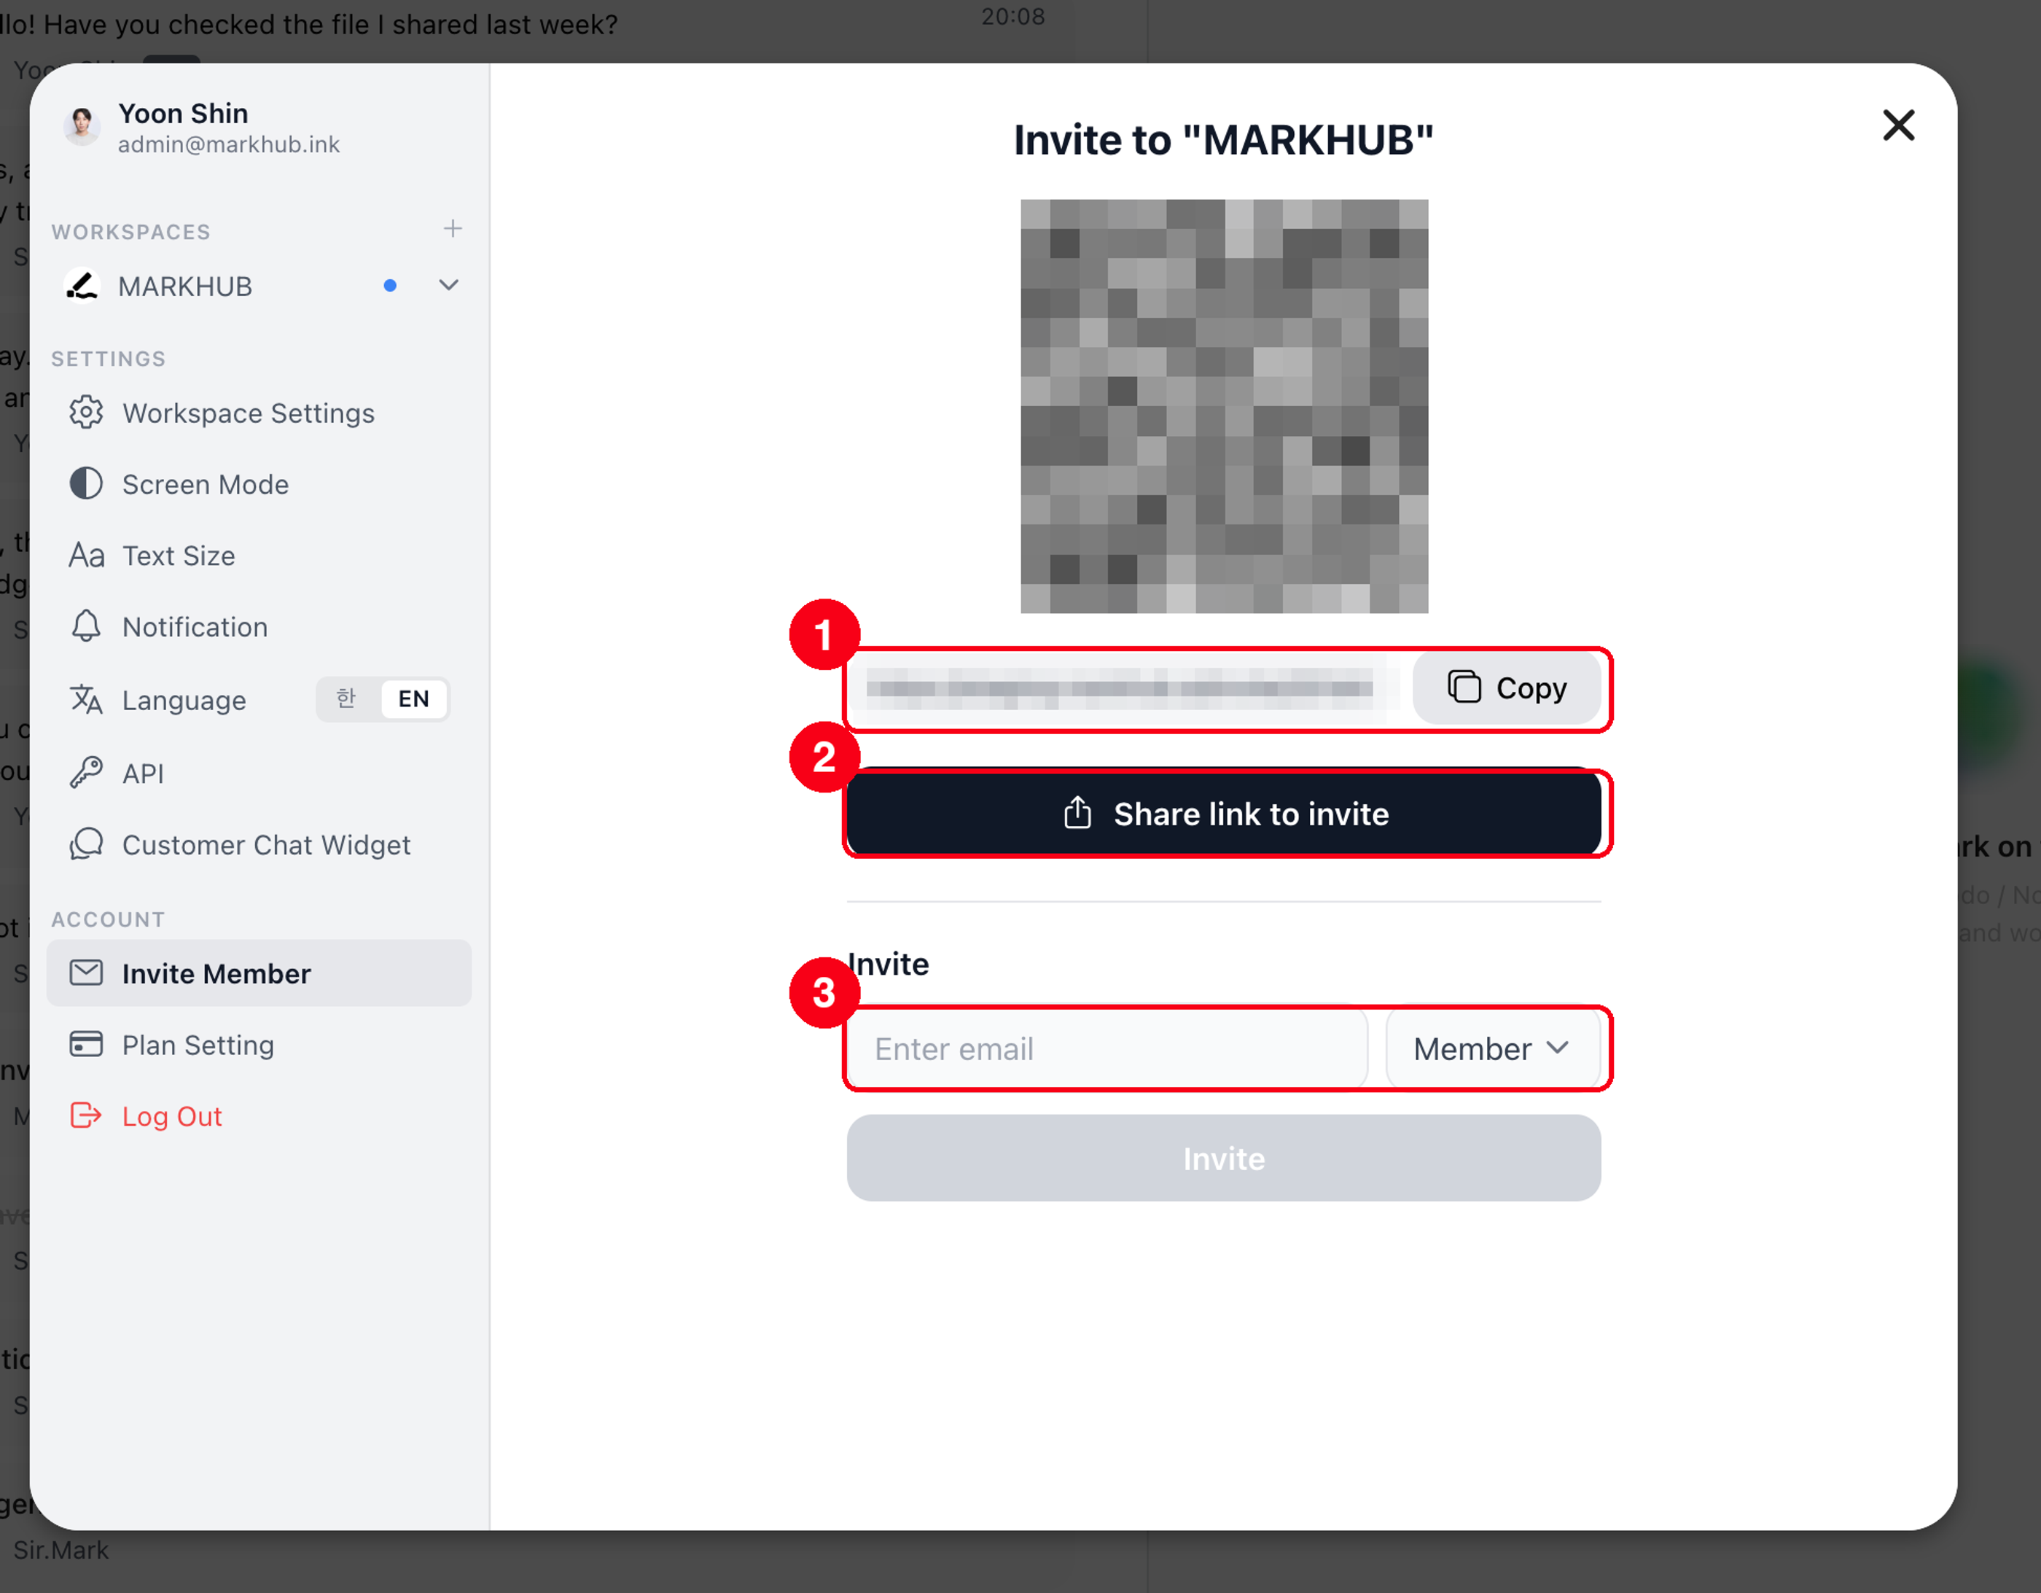Click the Customer Chat Widget bubble icon

point(86,844)
